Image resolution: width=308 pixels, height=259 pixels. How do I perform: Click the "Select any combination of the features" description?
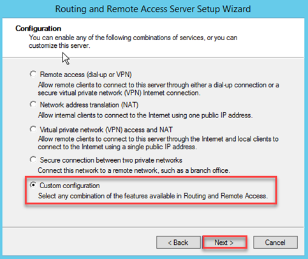(x=153, y=196)
